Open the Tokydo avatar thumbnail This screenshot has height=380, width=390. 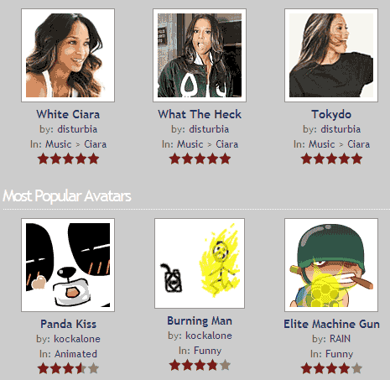[x=331, y=55]
